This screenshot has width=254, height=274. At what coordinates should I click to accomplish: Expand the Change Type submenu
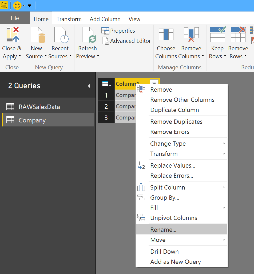[168, 144]
